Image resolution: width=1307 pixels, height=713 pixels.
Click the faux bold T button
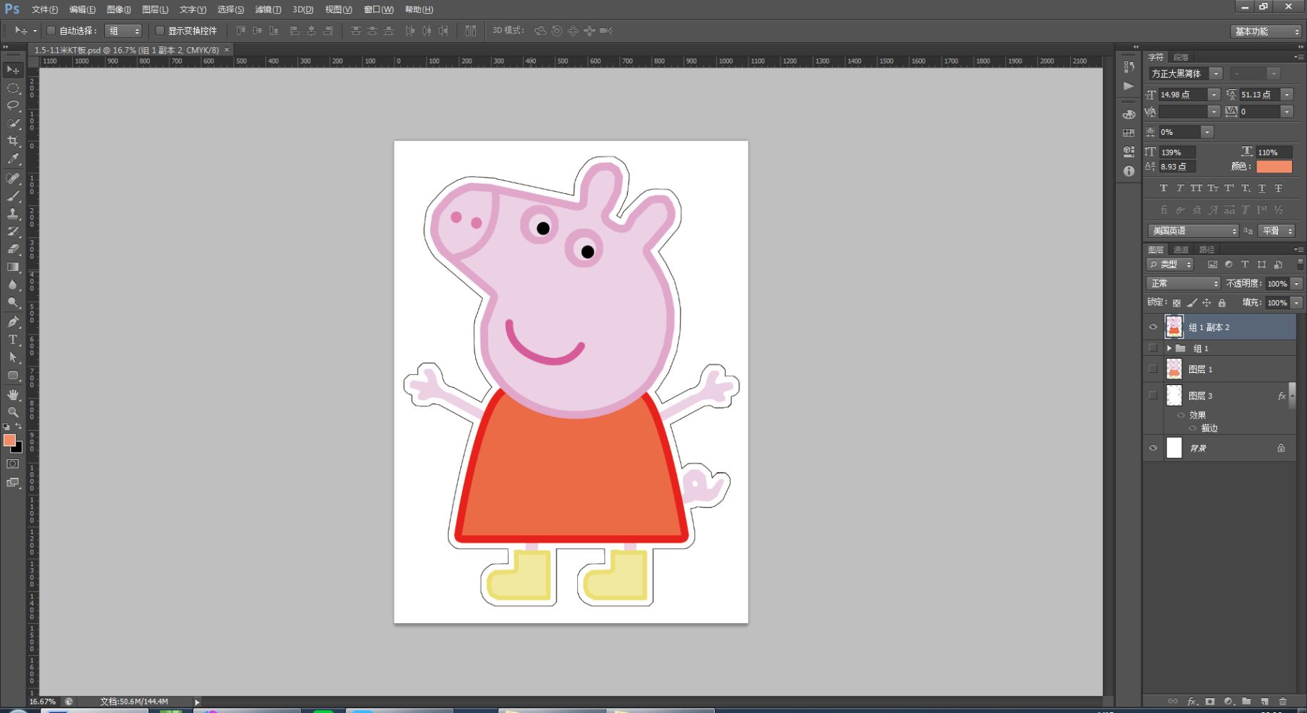[x=1164, y=188]
